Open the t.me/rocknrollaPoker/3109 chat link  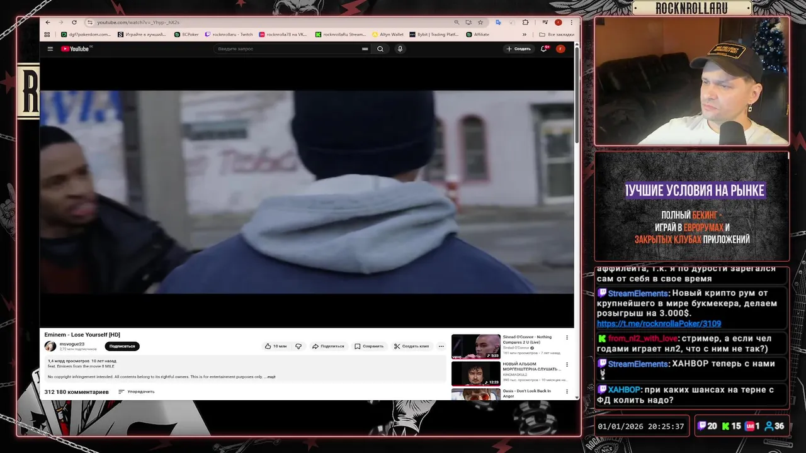click(x=659, y=323)
